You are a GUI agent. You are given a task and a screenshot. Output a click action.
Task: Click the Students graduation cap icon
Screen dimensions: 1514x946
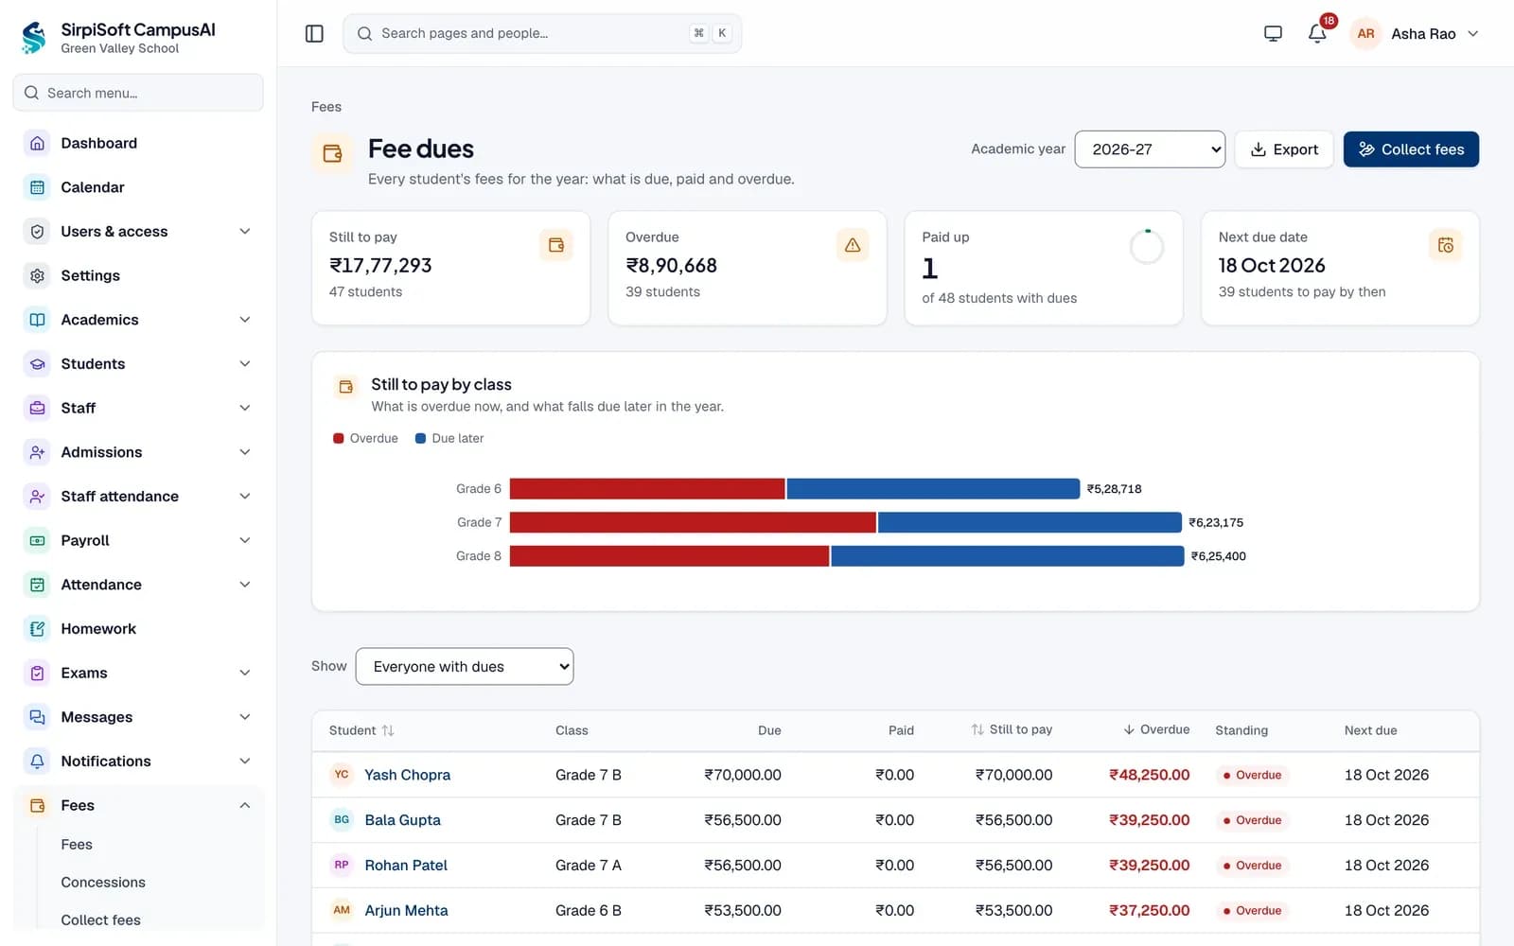(x=37, y=364)
